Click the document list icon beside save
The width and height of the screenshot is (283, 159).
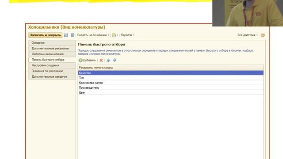tap(73, 35)
